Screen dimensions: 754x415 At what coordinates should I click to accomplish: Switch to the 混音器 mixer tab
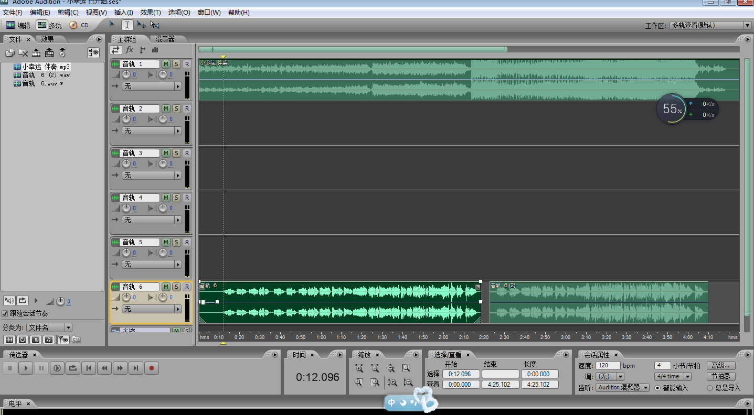[x=165, y=39]
